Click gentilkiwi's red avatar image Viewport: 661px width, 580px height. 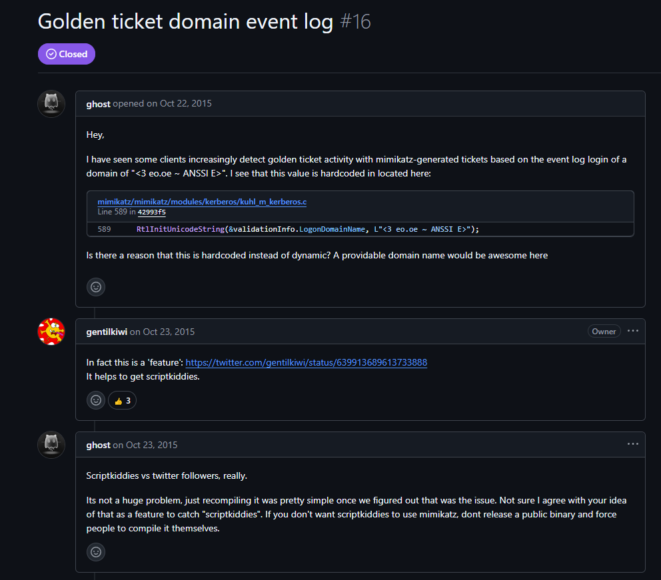coord(51,332)
